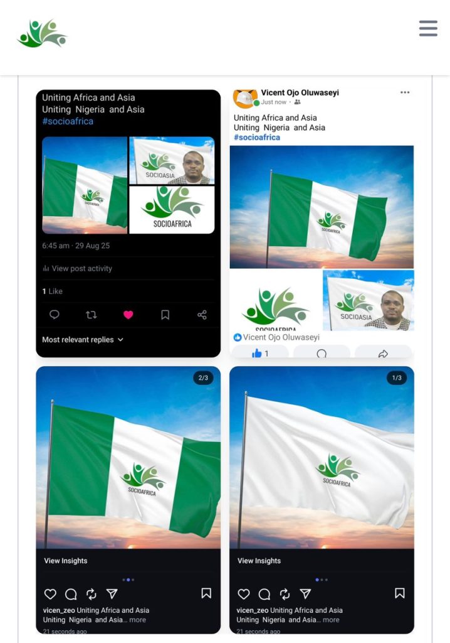The image size is (450, 643).
Task: Click the #socioafrica hashtag in the dark tweet
Action: click(68, 121)
